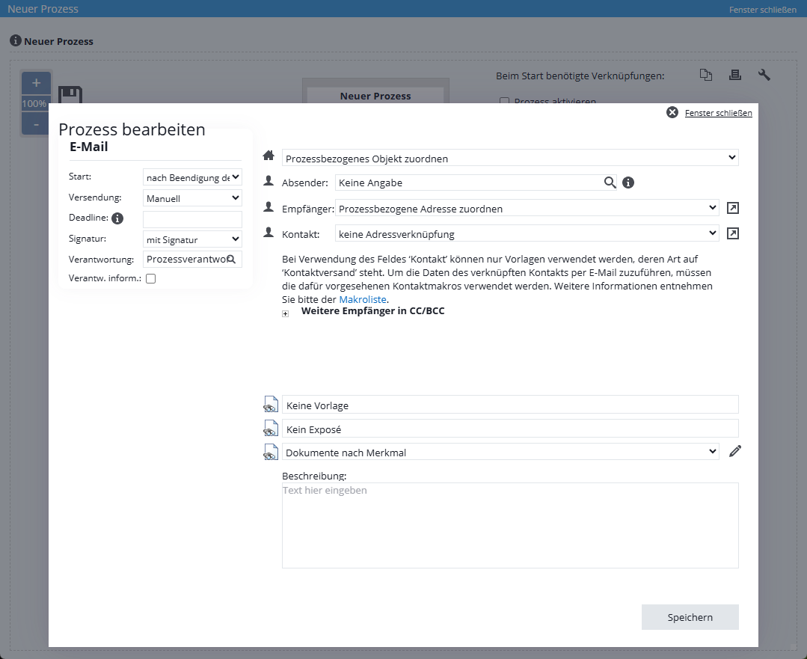Enable the Verantw. inform. checkbox
The image size is (807, 659).
click(x=151, y=279)
